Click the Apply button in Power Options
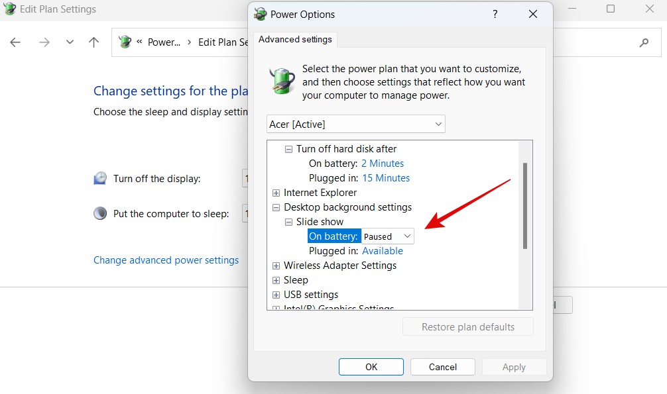This screenshot has width=667, height=394. pos(514,367)
